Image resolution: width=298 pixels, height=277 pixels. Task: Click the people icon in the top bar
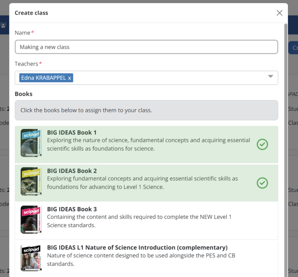(x=4, y=25)
